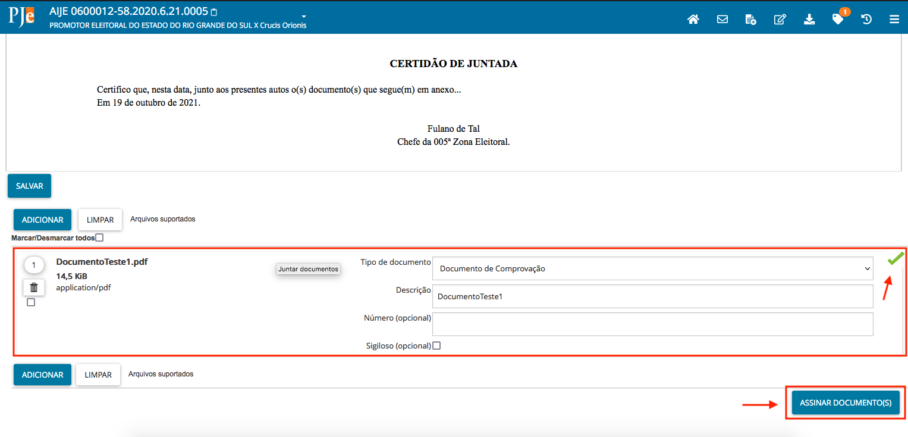Screen dimensions: 908x437
Task: Open the envelope messages icon
Action: [722, 19]
